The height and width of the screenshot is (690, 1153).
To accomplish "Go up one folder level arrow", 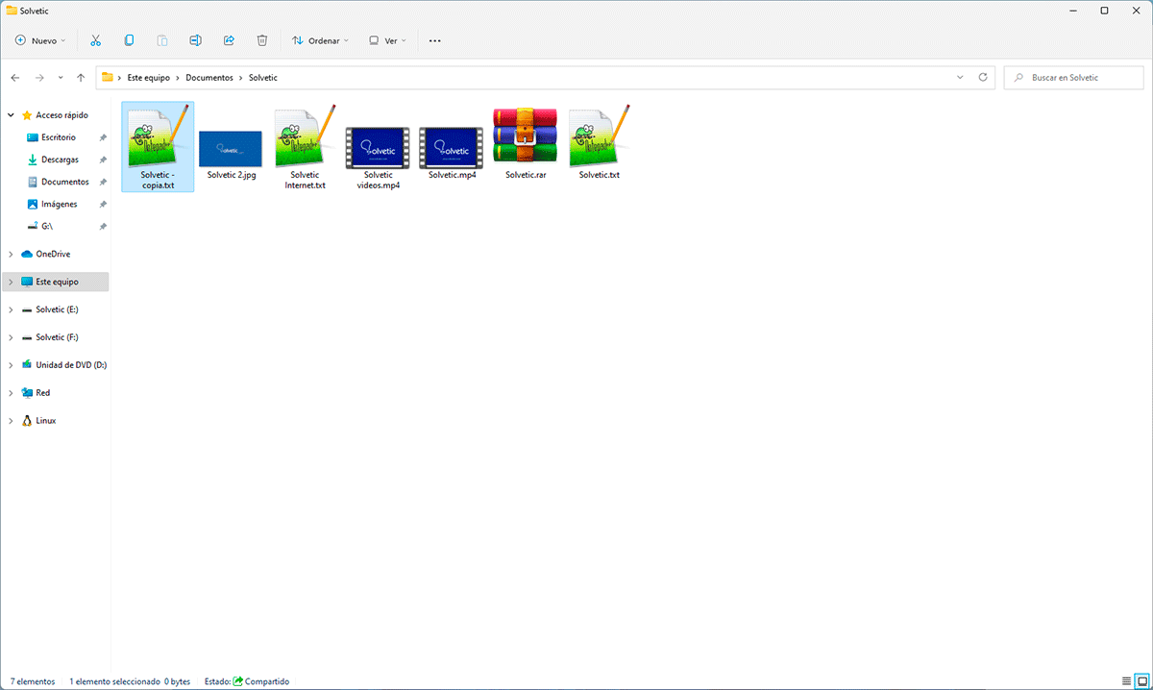I will [81, 77].
